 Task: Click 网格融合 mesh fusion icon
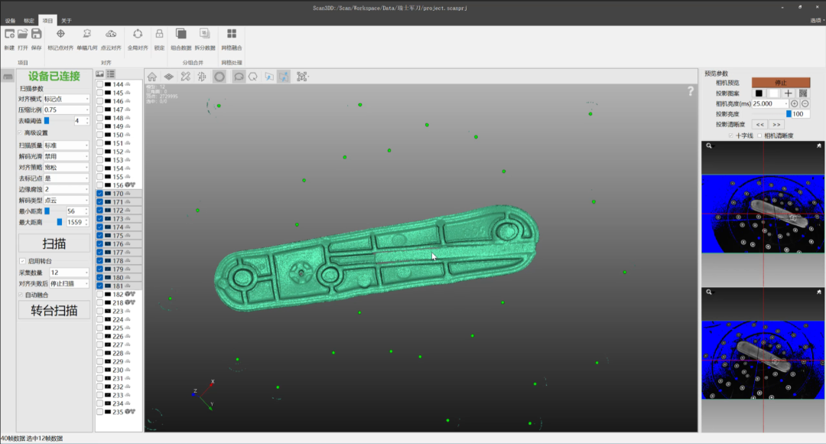click(x=231, y=34)
